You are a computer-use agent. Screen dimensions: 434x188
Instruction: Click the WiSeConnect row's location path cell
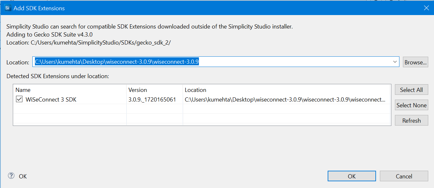[285, 100]
